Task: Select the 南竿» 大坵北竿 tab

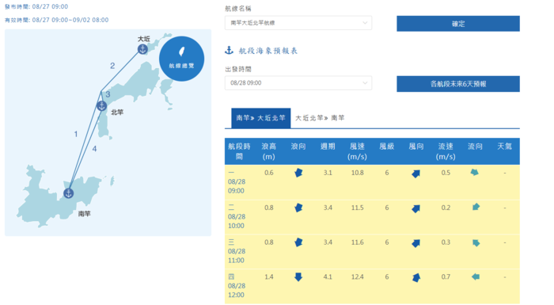Action: (260, 118)
